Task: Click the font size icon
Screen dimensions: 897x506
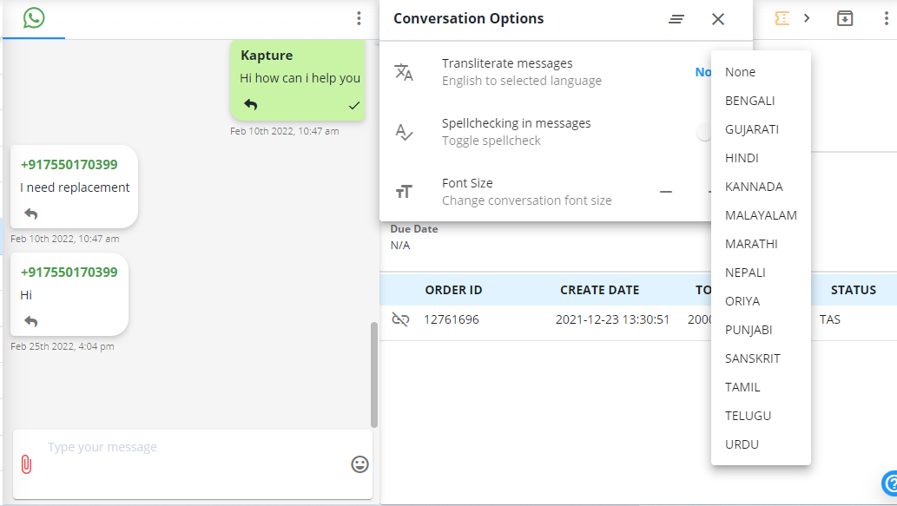Action: (404, 192)
